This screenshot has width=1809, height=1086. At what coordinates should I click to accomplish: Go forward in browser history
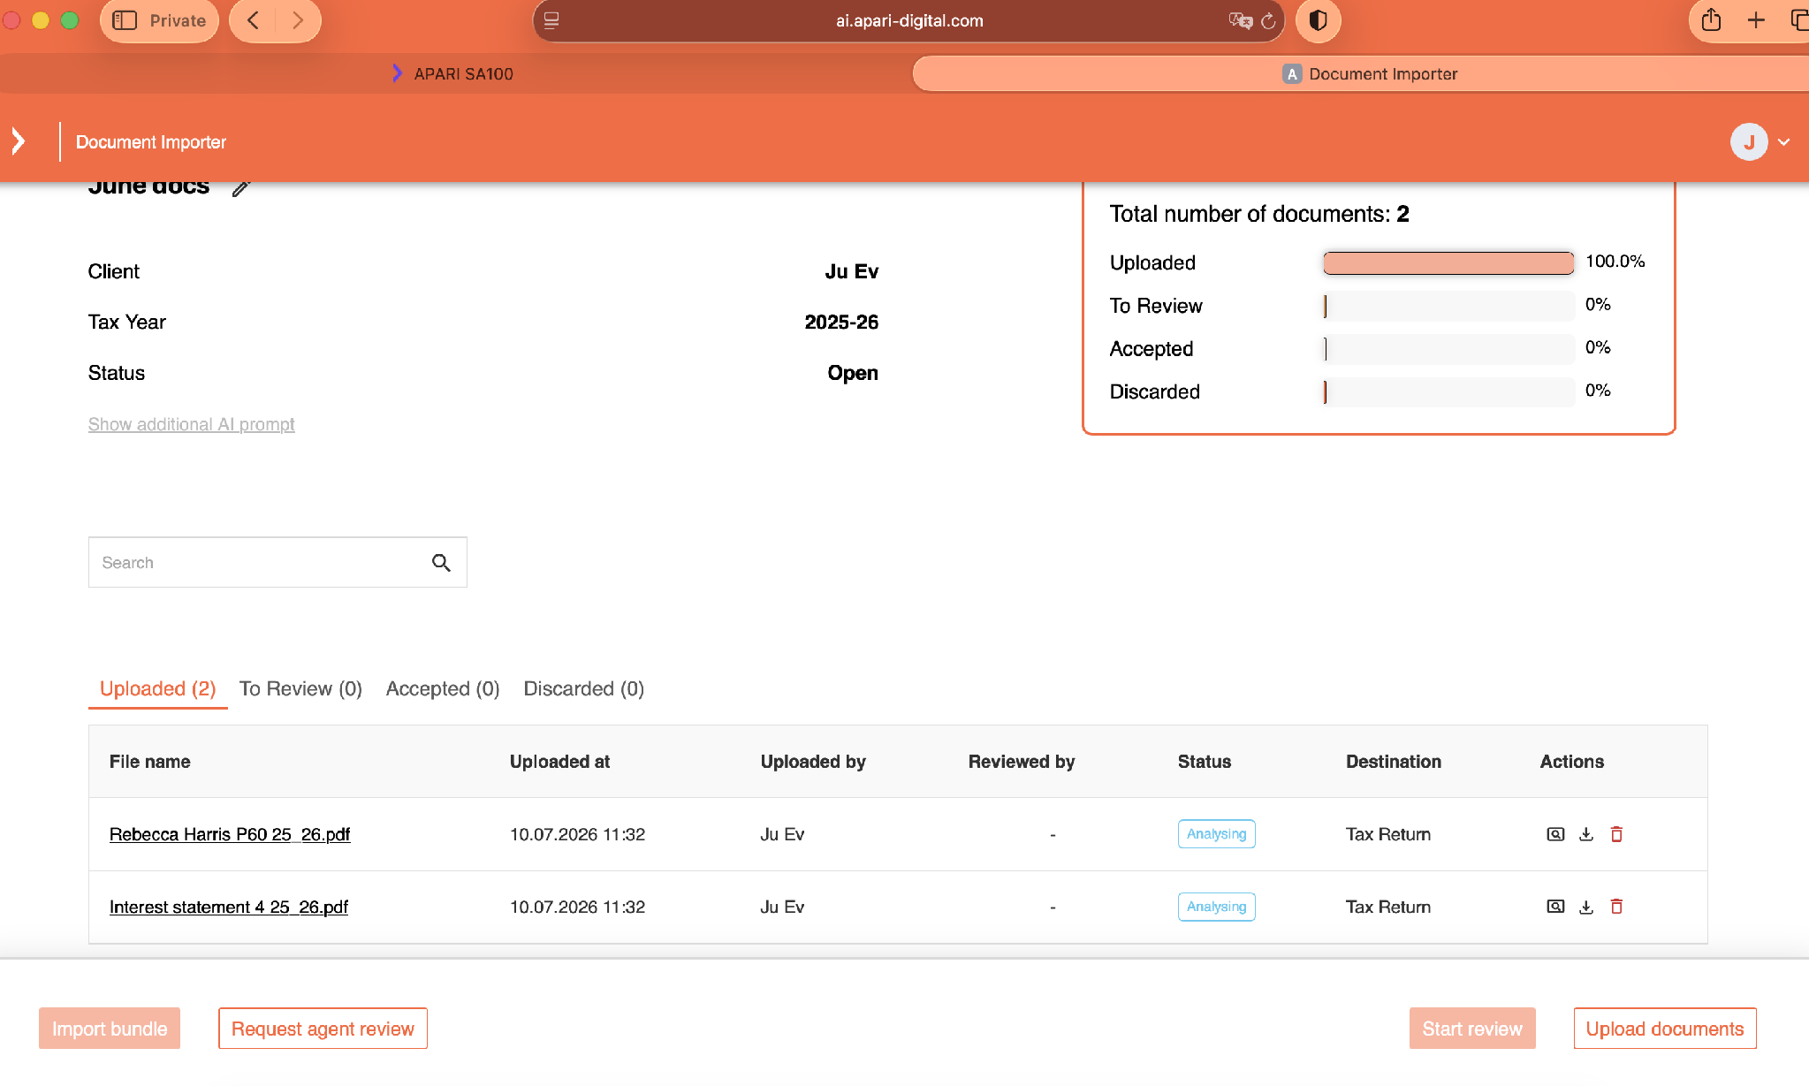click(x=298, y=20)
